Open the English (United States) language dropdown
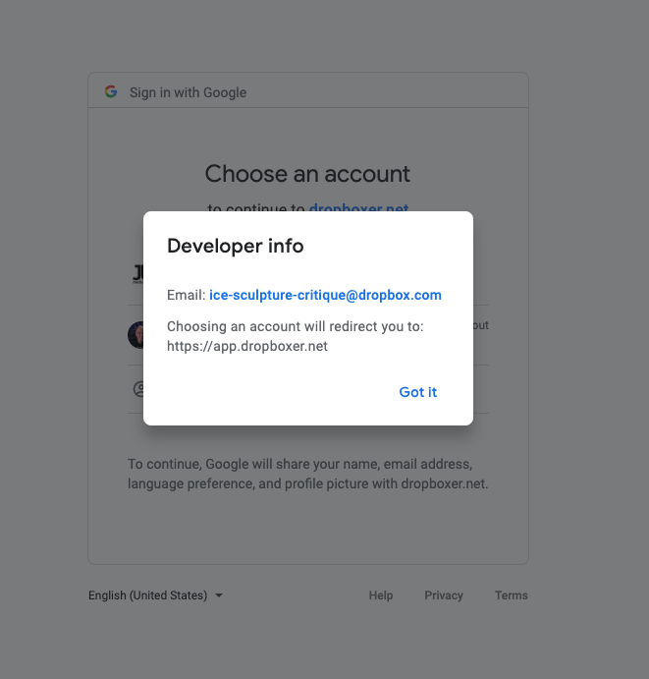The image size is (649, 679). [155, 595]
